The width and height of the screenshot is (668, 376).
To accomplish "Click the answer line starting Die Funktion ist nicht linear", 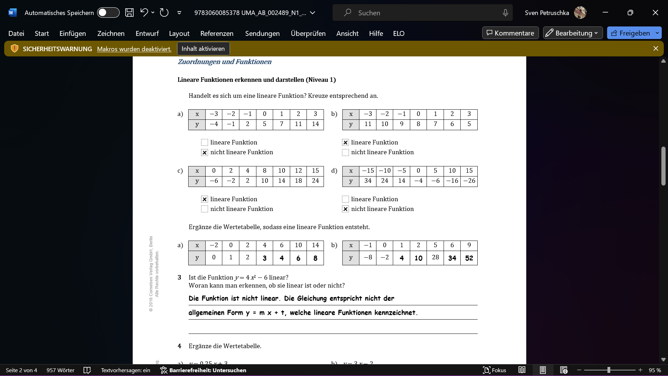I will pos(291,298).
